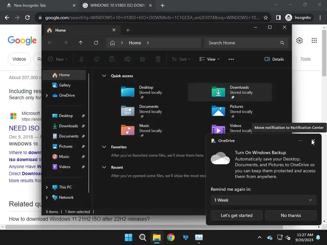Refresh the File Explorer Home view
The width and height of the screenshot is (327, 245).
(x=96, y=43)
